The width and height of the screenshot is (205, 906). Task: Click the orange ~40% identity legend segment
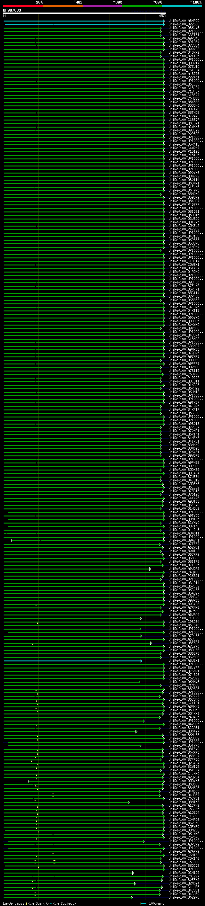(63, 6)
